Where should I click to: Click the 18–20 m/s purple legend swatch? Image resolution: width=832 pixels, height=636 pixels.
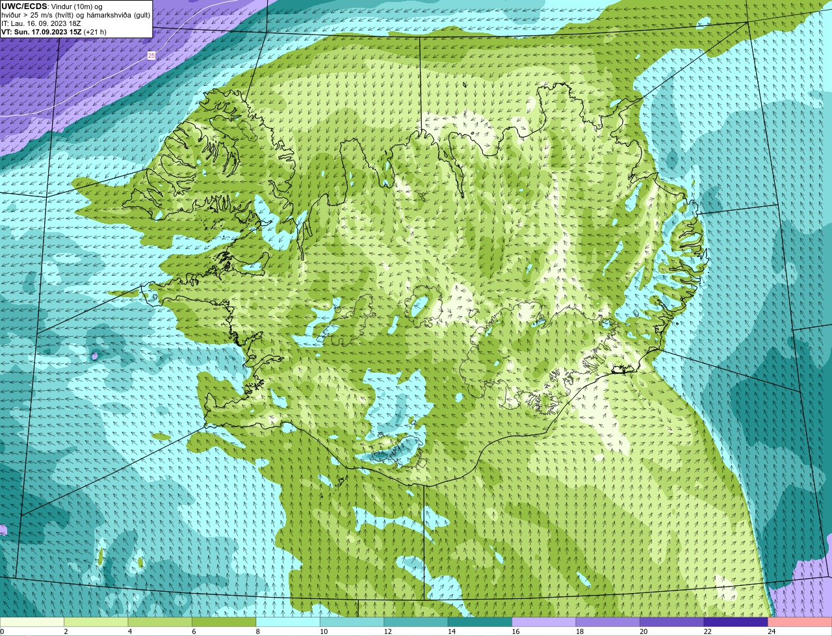coord(608,622)
